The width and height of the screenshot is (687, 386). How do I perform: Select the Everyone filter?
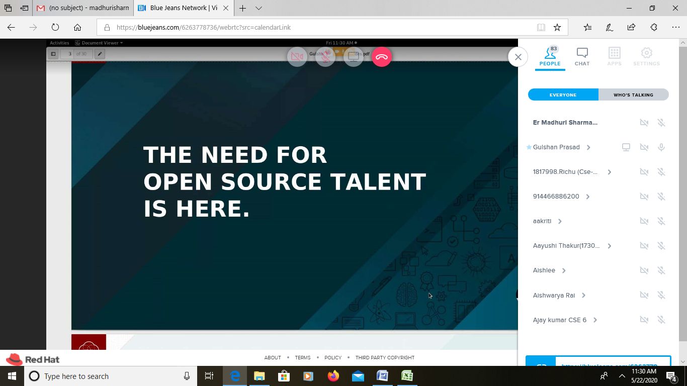click(563, 94)
